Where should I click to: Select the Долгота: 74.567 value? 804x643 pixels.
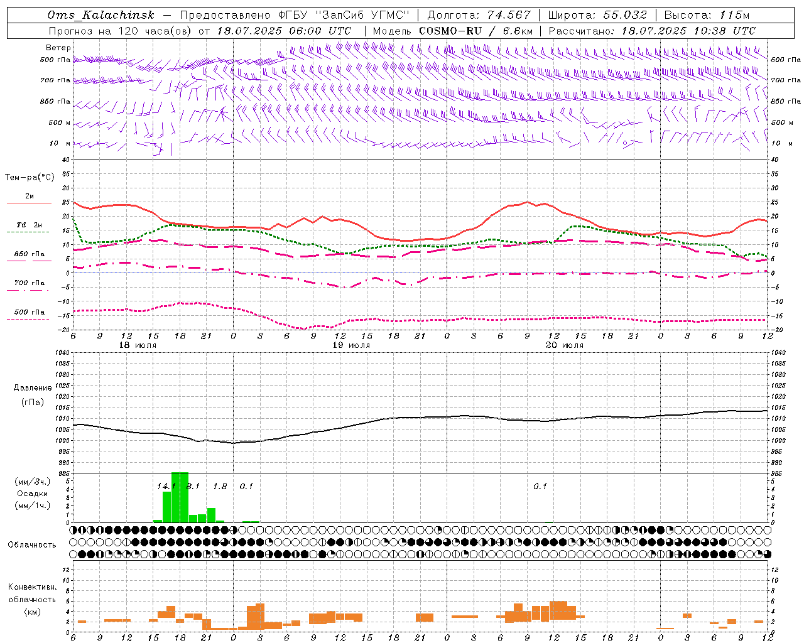coord(479,15)
